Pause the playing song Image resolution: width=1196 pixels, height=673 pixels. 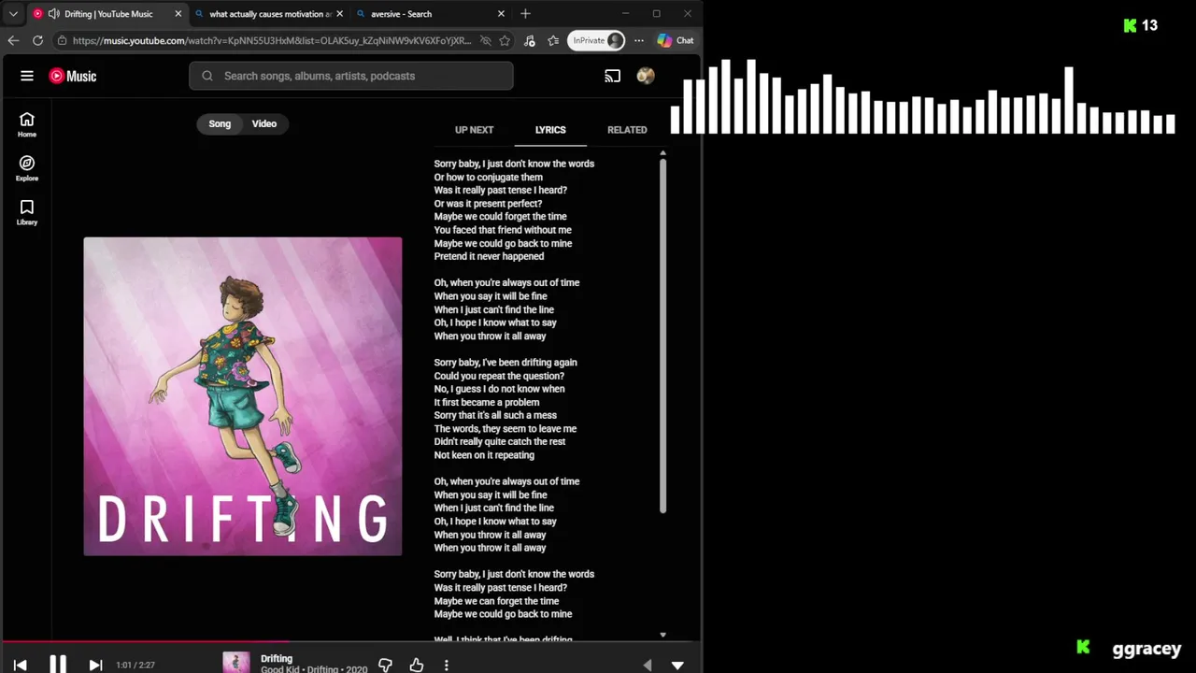pyautogui.click(x=57, y=664)
